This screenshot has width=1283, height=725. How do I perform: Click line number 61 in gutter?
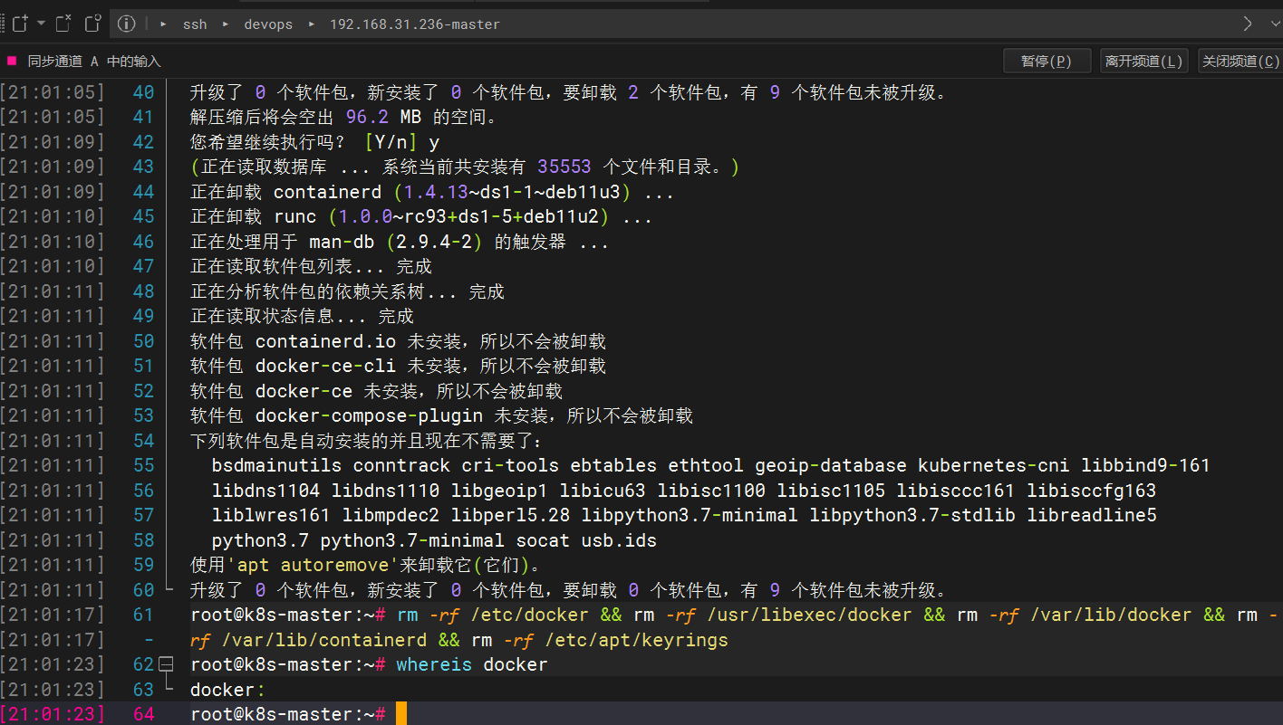point(143,615)
